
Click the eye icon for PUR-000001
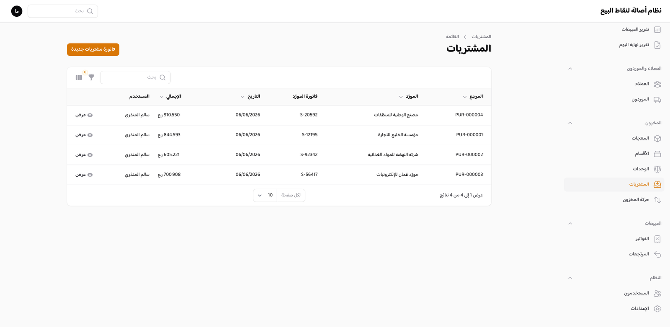(90, 135)
